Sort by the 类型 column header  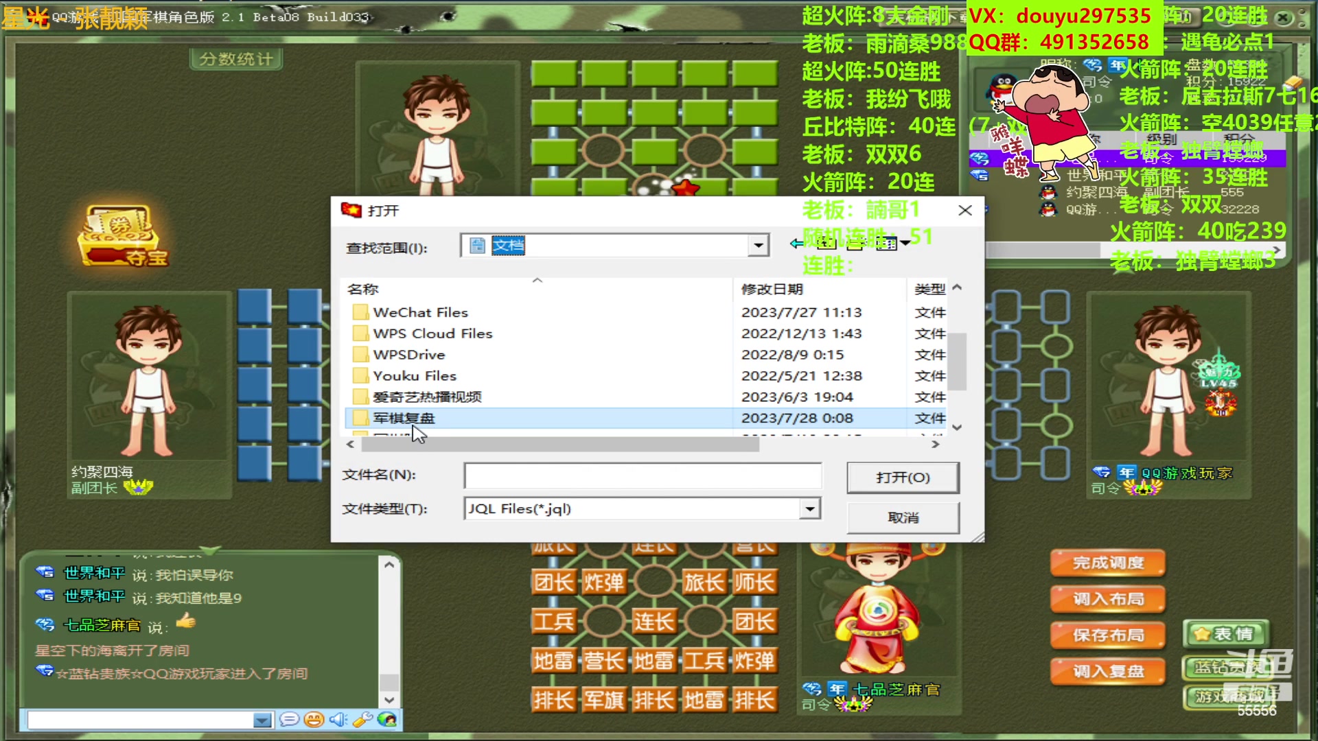click(x=929, y=290)
